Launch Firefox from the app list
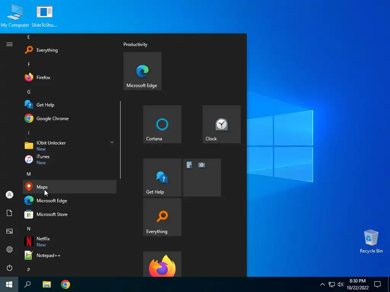 point(70,78)
